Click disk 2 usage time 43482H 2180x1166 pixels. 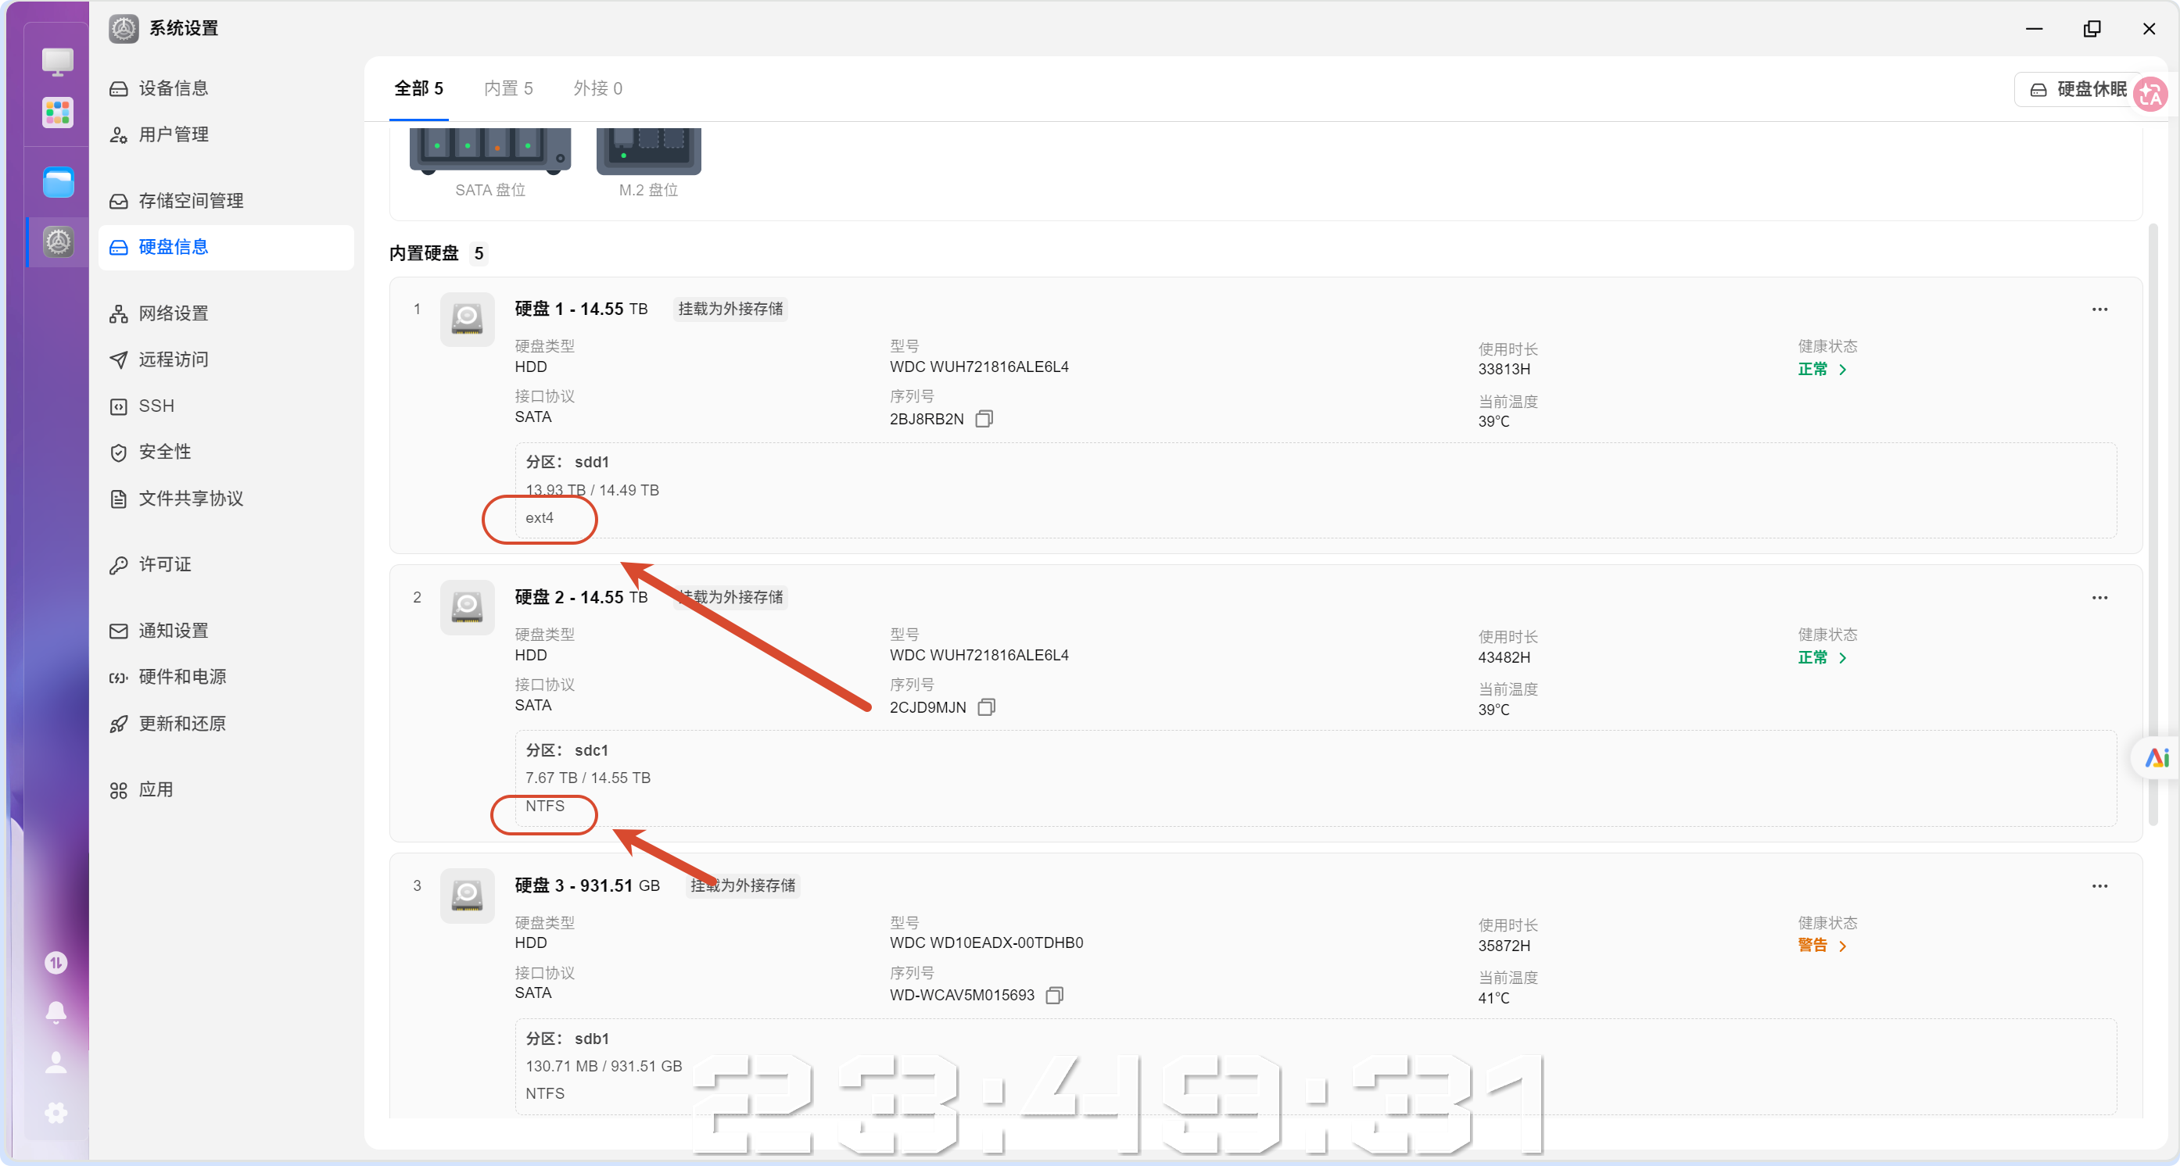point(1504,658)
